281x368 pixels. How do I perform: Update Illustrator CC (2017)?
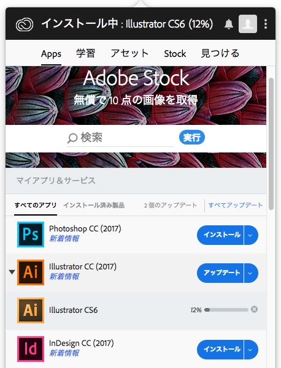tap(220, 273)
